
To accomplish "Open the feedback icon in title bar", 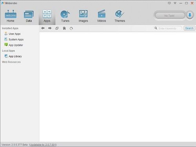I will pyautogui.click(x=169, y=3).
